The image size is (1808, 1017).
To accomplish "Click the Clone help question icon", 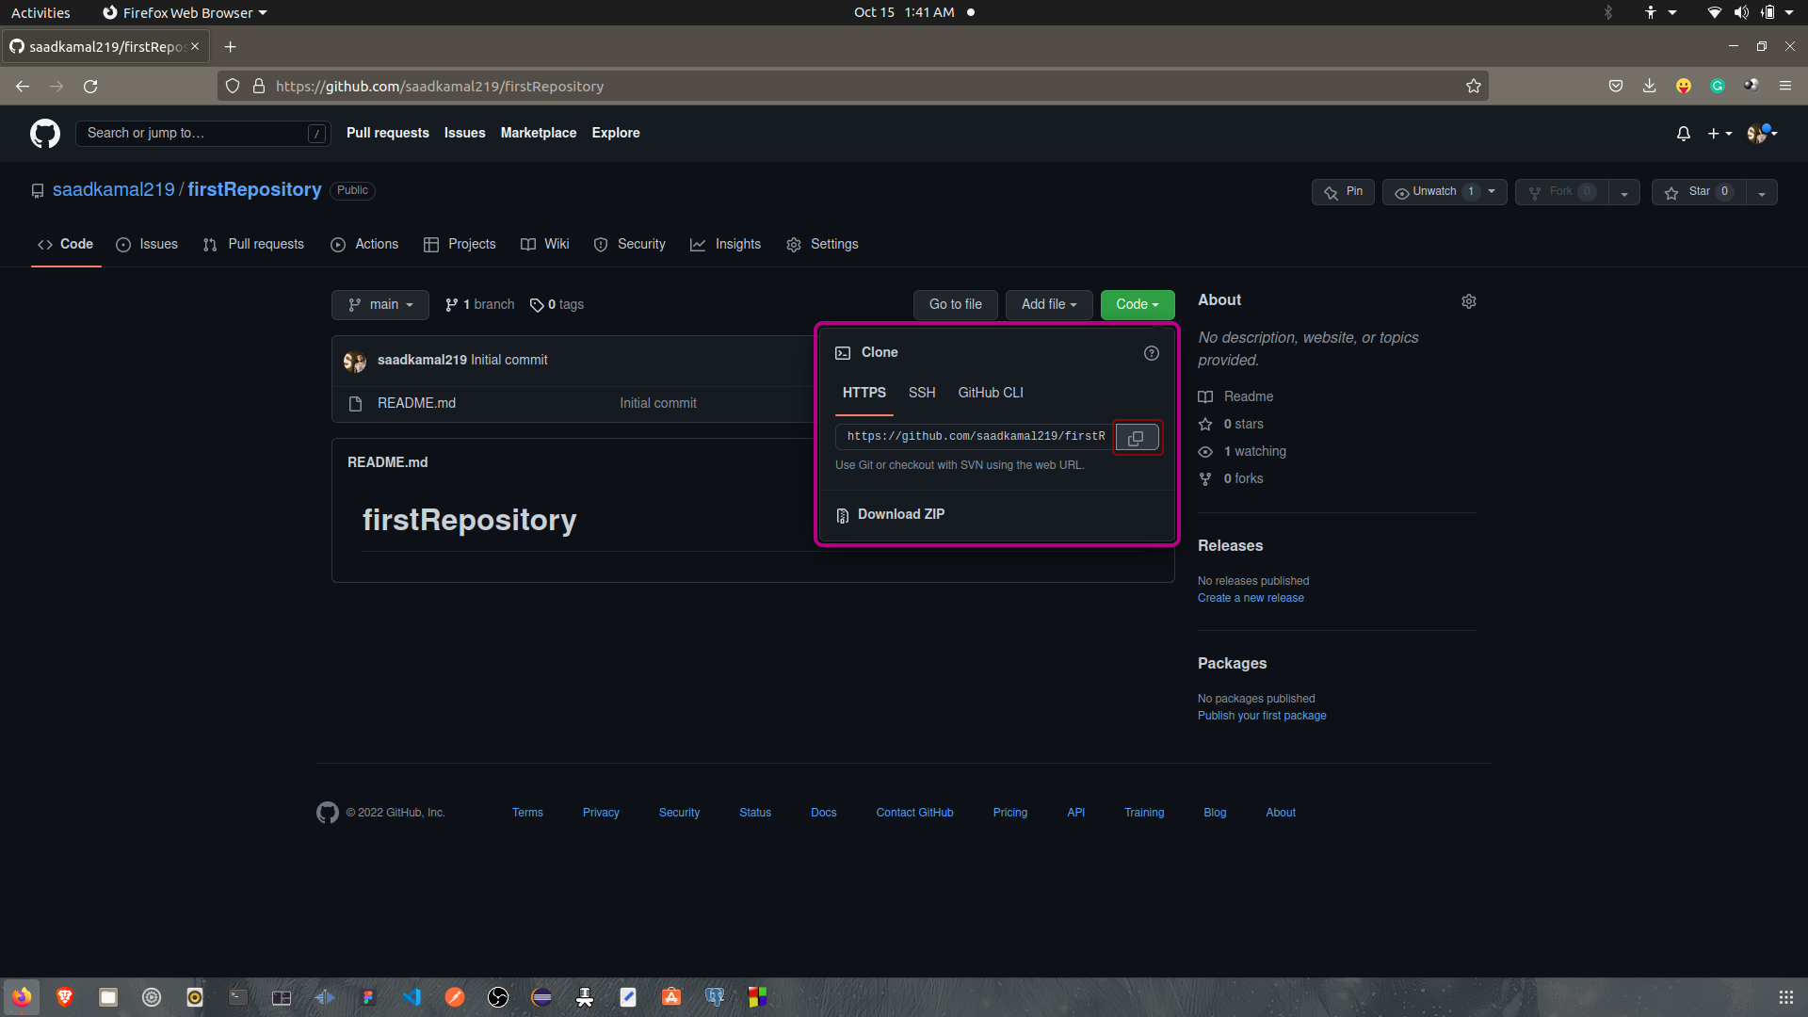I will point(1151,353).
